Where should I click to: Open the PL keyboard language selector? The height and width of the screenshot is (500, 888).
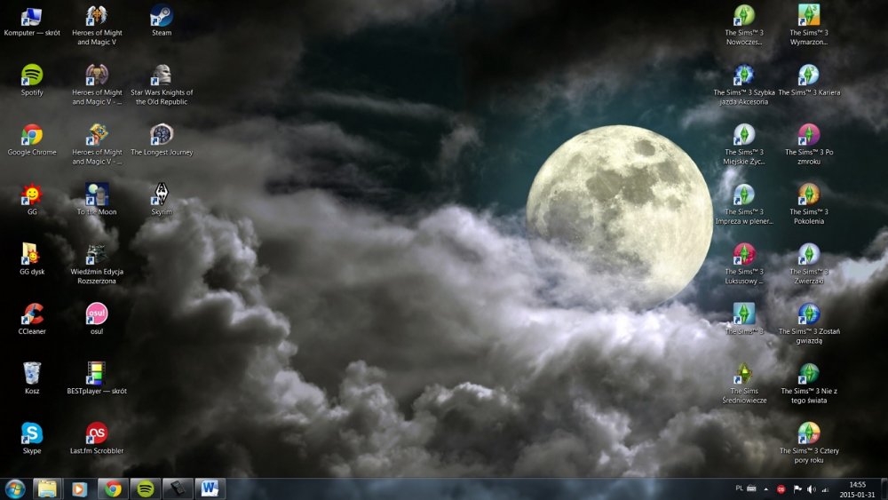(739, 488)
